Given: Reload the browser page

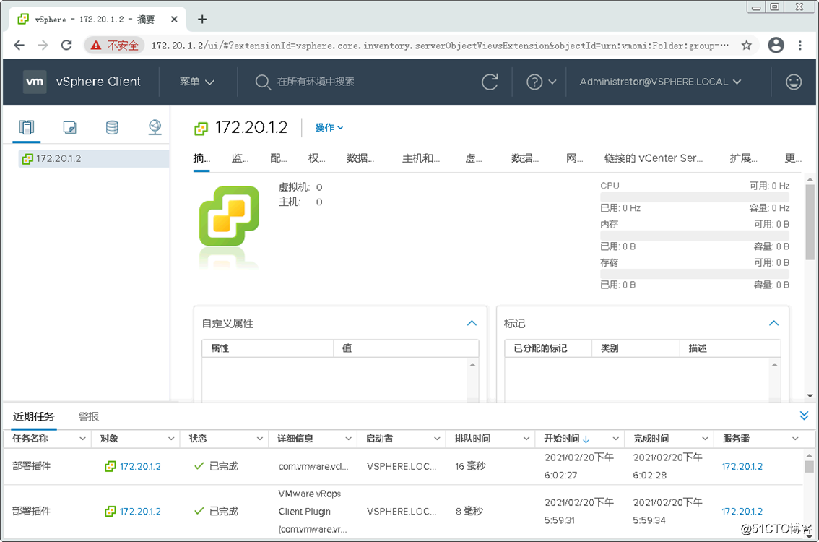Looking at the screenshot, I should [x=66, y=46].
